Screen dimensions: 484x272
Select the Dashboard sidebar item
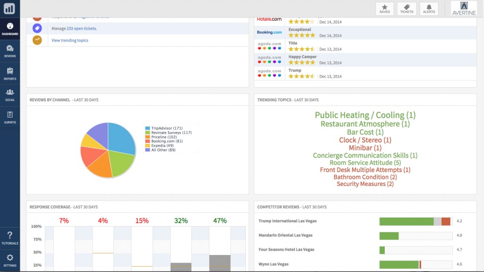pos(10,29)
